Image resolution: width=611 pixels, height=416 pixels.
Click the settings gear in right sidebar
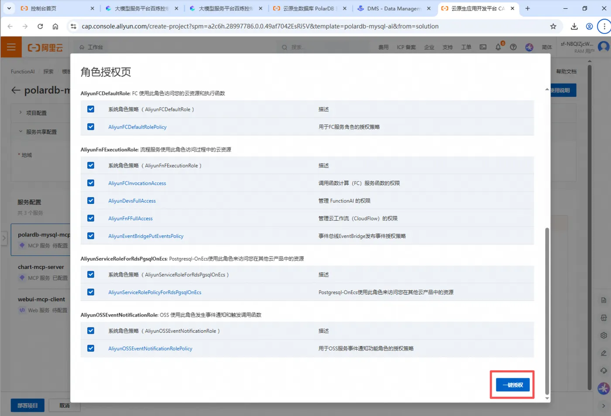604,335
